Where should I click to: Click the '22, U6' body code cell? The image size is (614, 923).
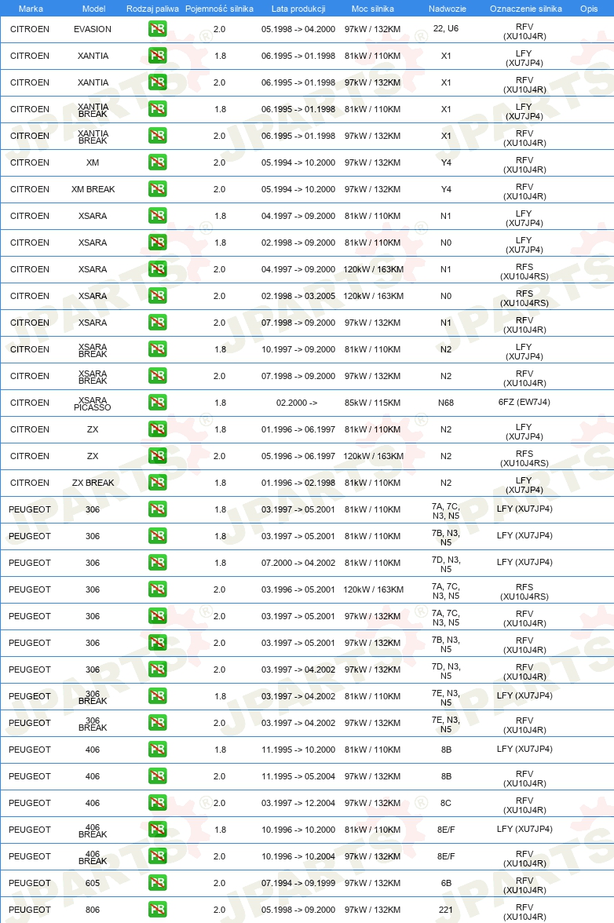click(446, 28)
